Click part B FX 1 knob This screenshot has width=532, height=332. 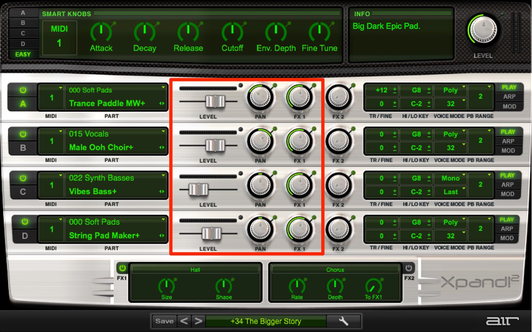coord(299,141)
